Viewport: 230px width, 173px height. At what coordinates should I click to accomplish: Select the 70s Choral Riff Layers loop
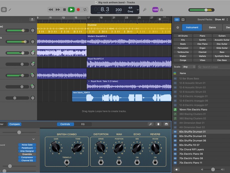click(x=201, y=149)
